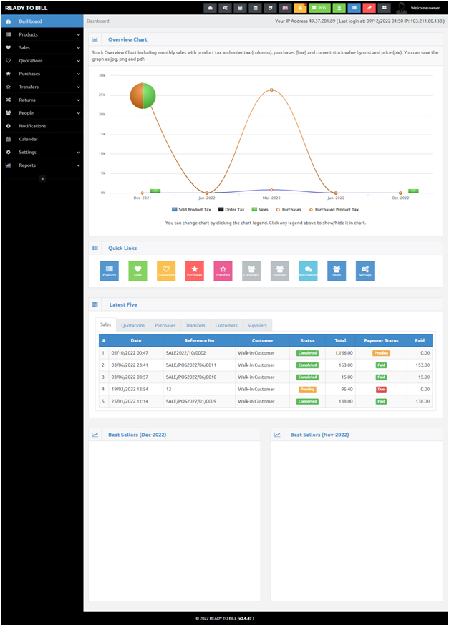Image resolution: width=449 pixels, height=626 pixels.
Task: Expand the Purchases sidebar menu
Action: point(42,74)
